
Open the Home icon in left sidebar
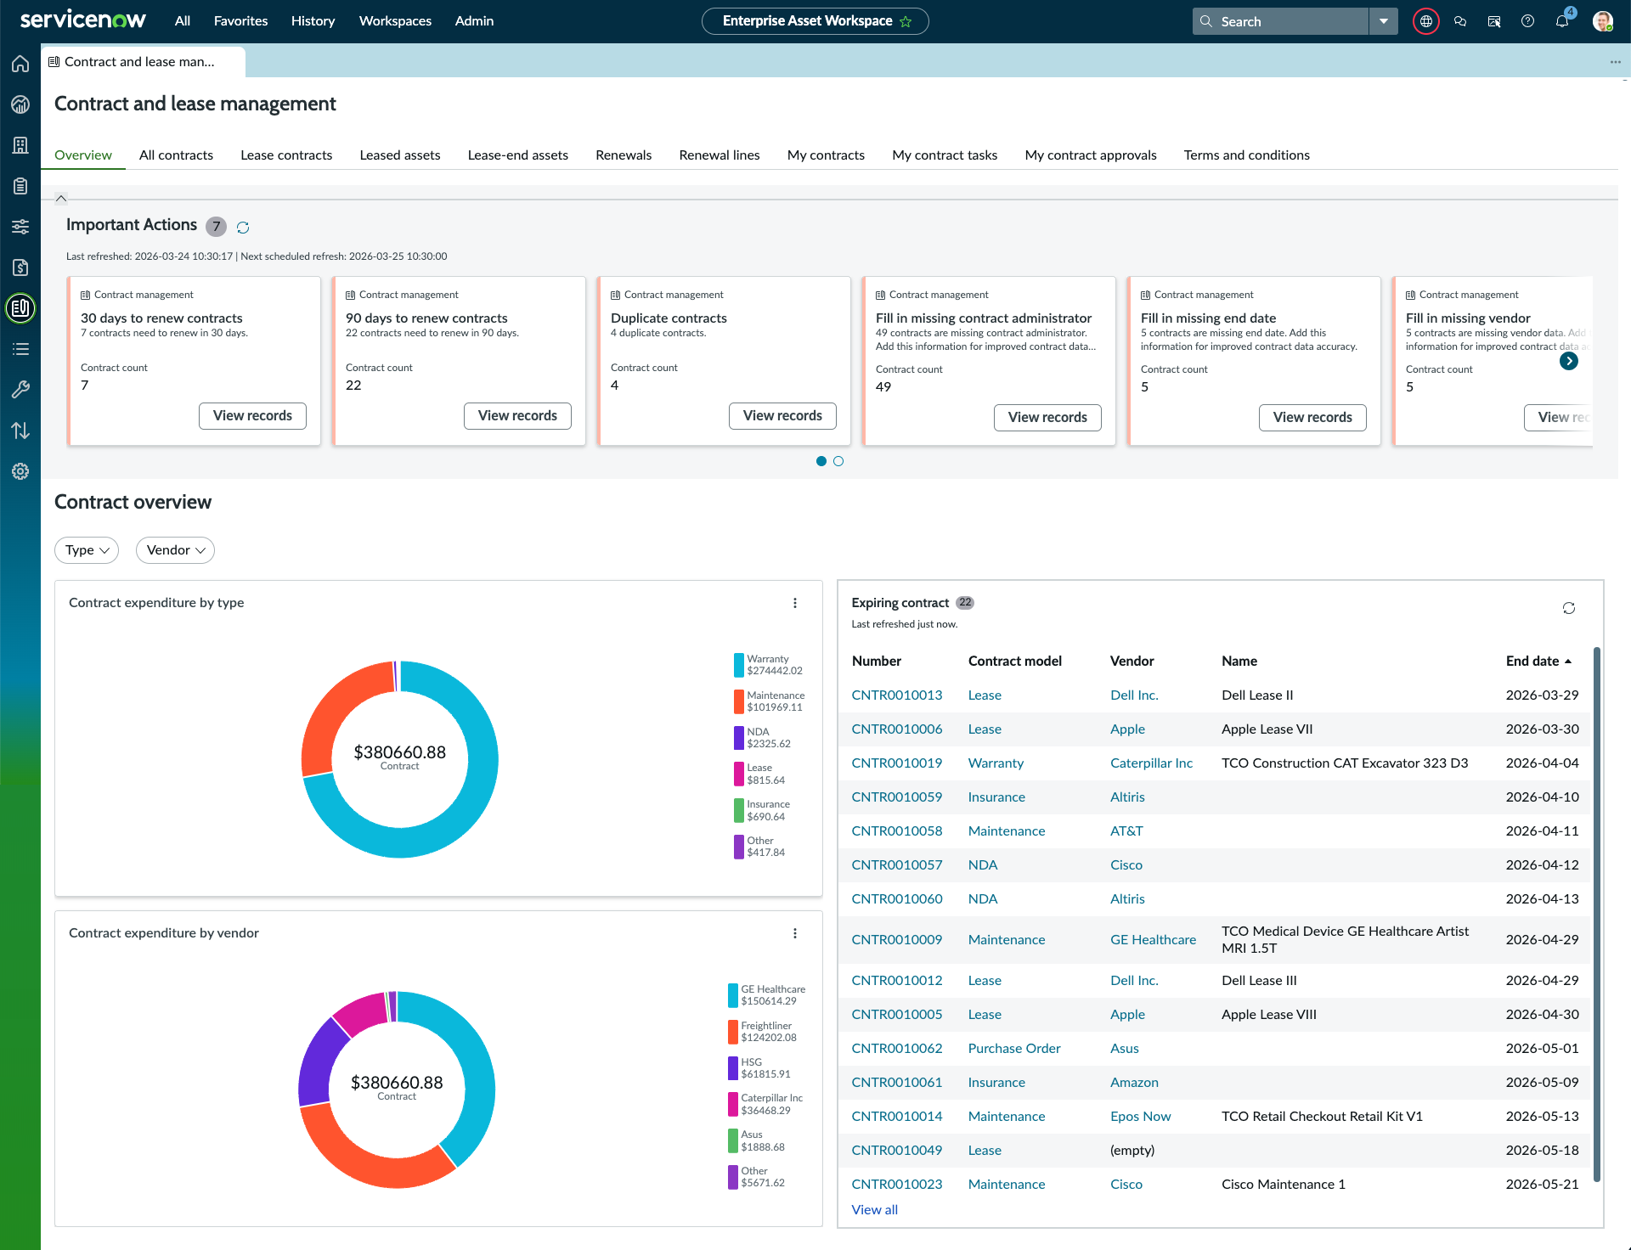point(20,64)
